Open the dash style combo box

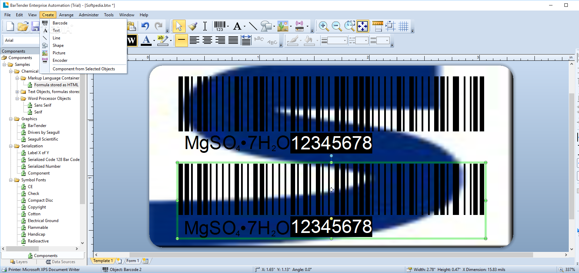click(x=359, y=41)
